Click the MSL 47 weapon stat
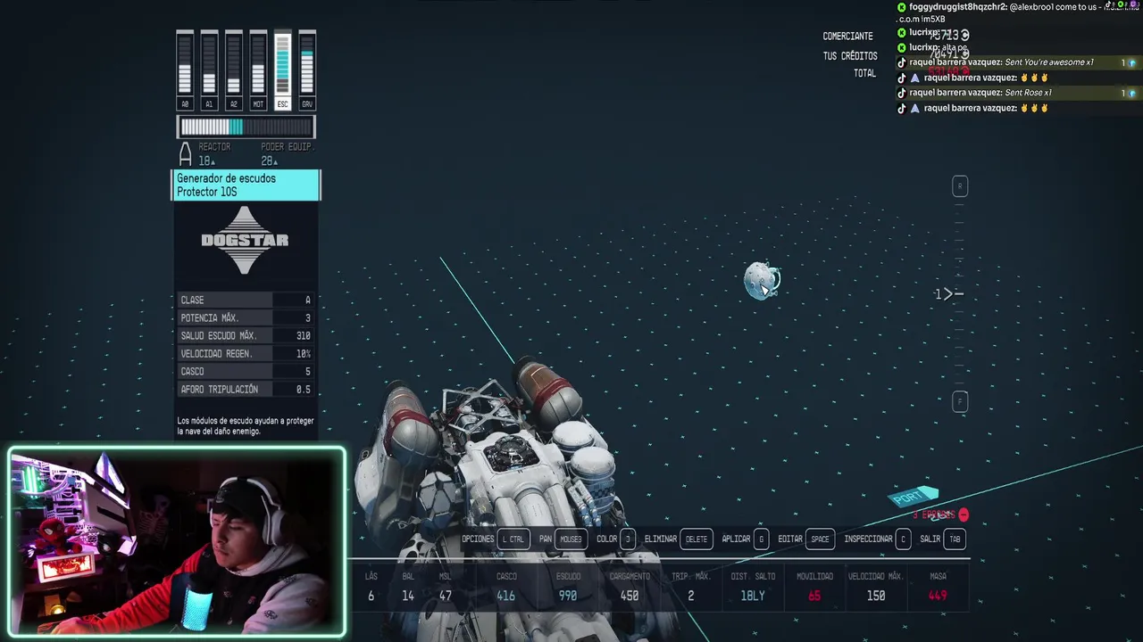The image size is (1143, 642). point(446,587)
